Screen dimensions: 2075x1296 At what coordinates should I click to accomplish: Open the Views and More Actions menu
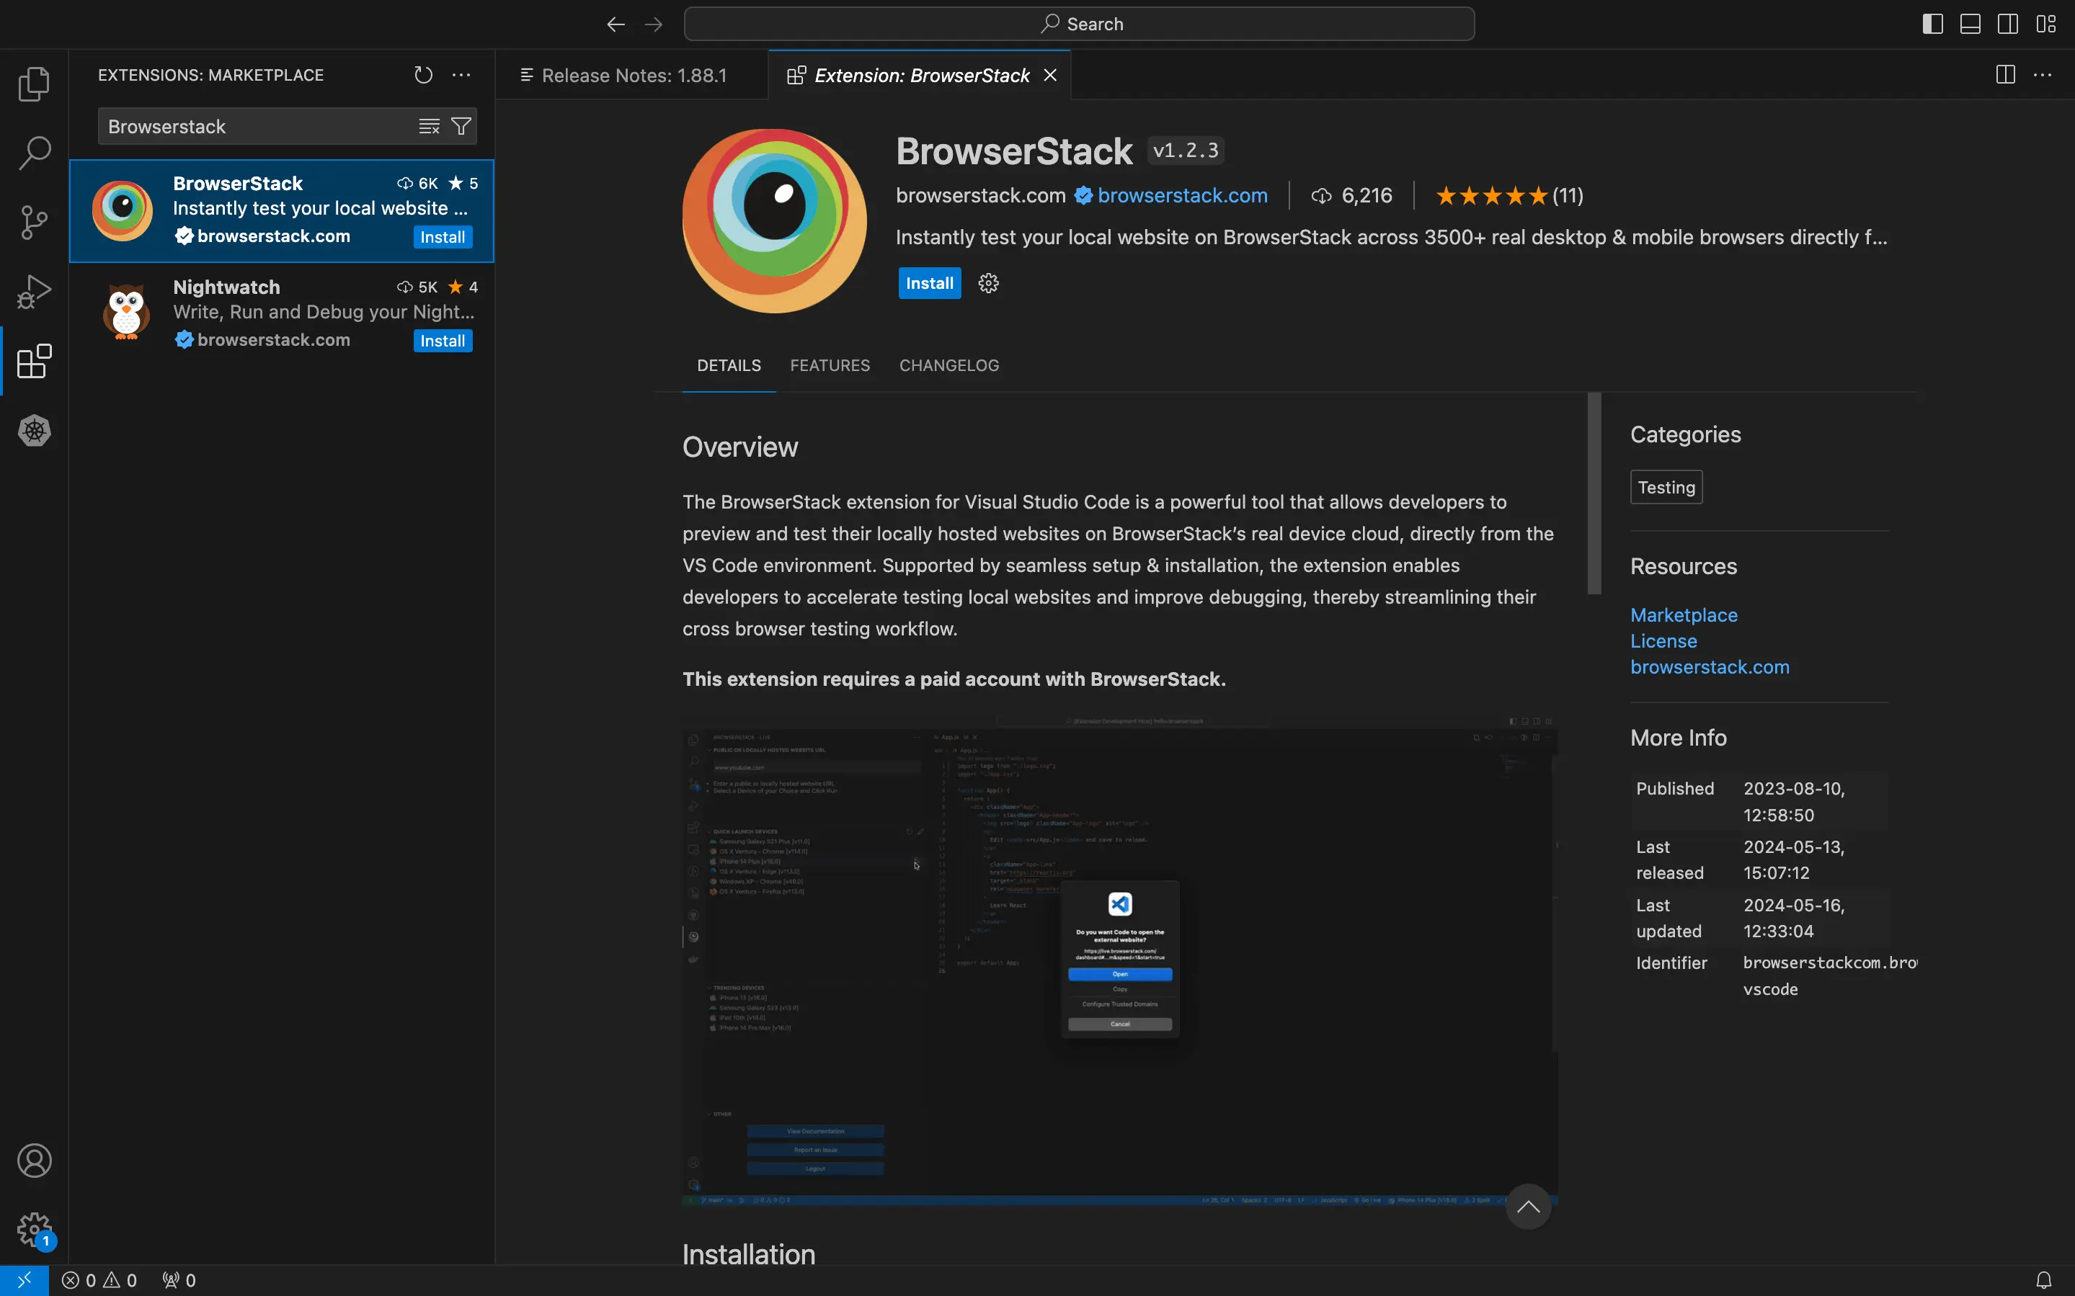pos(461,76)
